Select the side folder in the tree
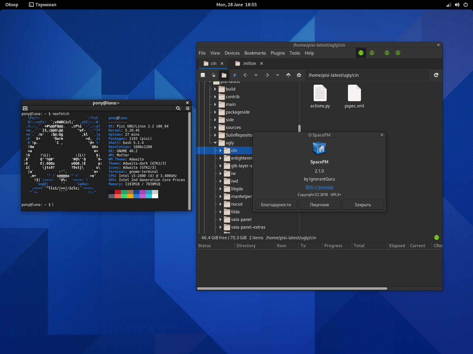Screen dimensions: 473x354 (x=230, y=120)
